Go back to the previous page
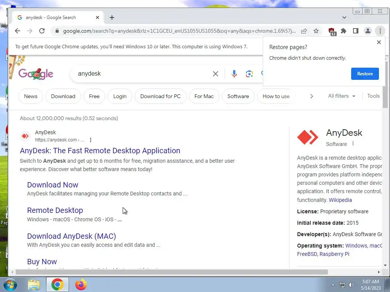Screen dimensions: 390x292 pos(17,31)
